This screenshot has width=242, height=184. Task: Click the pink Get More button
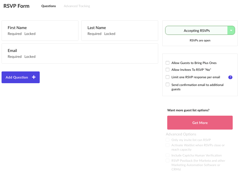pos(200,123)
